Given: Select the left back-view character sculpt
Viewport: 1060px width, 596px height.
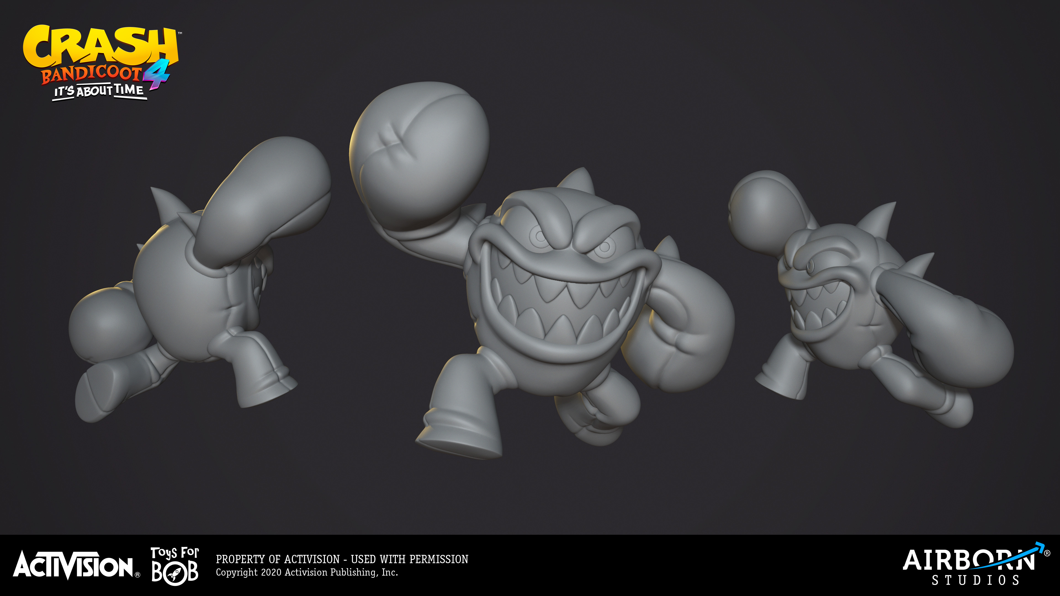Looking at the screenshot, I should [200, 280].
